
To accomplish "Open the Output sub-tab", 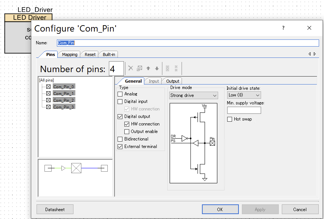I will tap(173, 81).
